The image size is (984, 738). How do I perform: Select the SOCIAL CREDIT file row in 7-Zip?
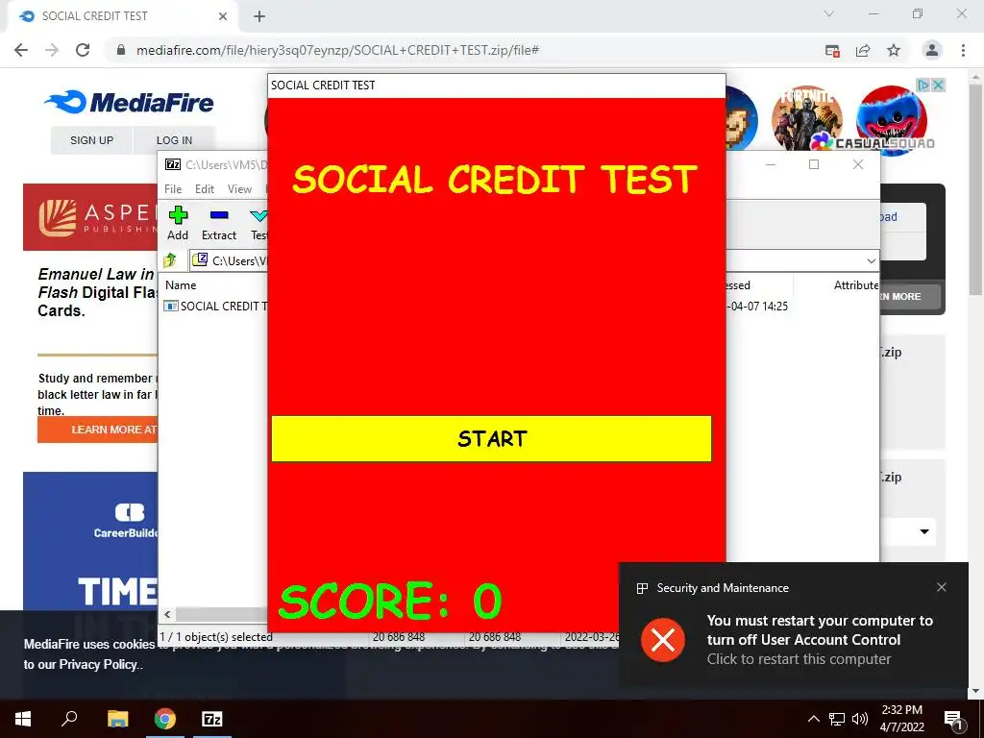point(215,307)
